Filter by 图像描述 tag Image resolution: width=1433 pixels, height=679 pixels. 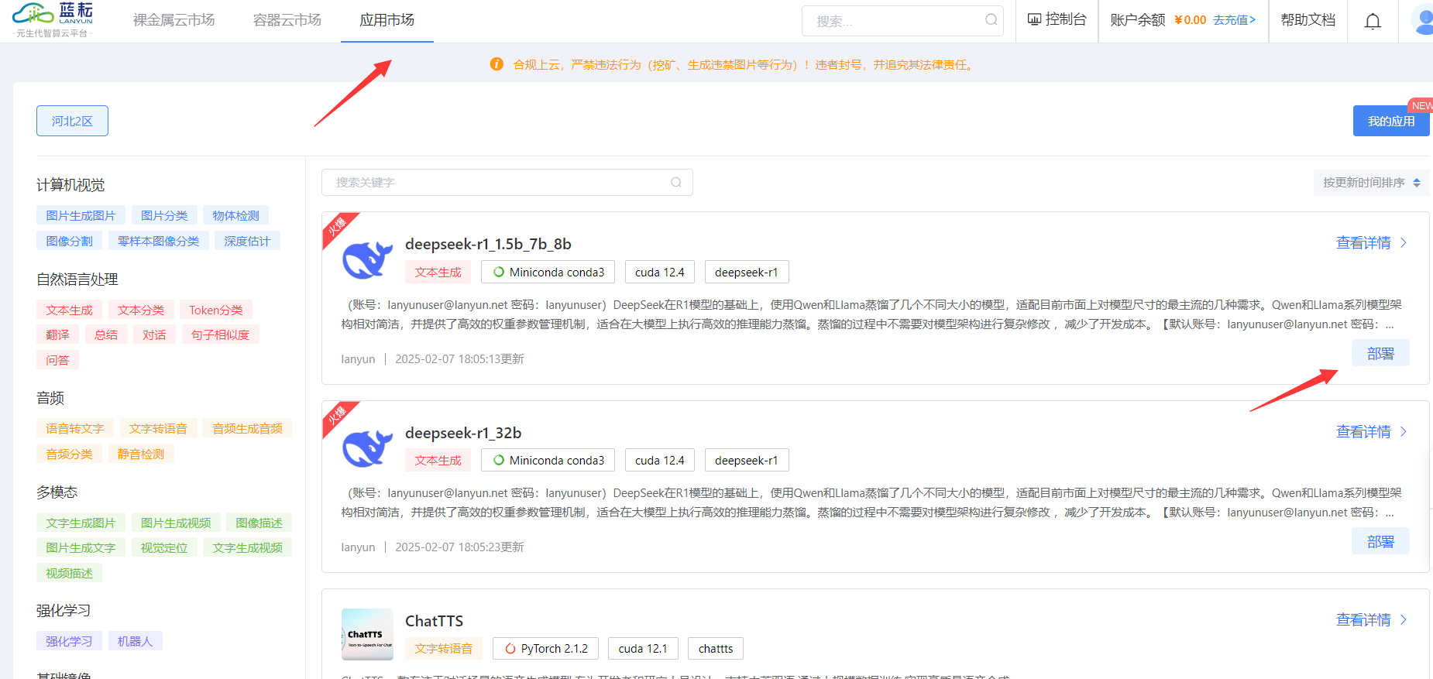[259, 523]
